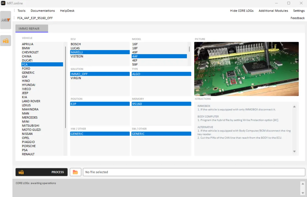Select 95160 memory entry
Screen dimensions: 307x197
(x=161, y=104)
